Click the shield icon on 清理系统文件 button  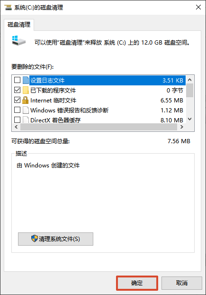pyautogui.click(x=35, y=239)
